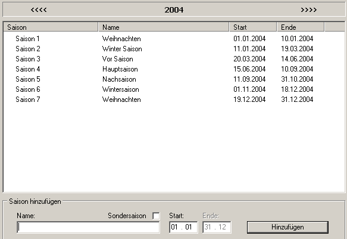This screenshot has height=239, width=347.
Task: Click start date 20.03.2004
Action: pyautogui.click(x=249, y=59)
